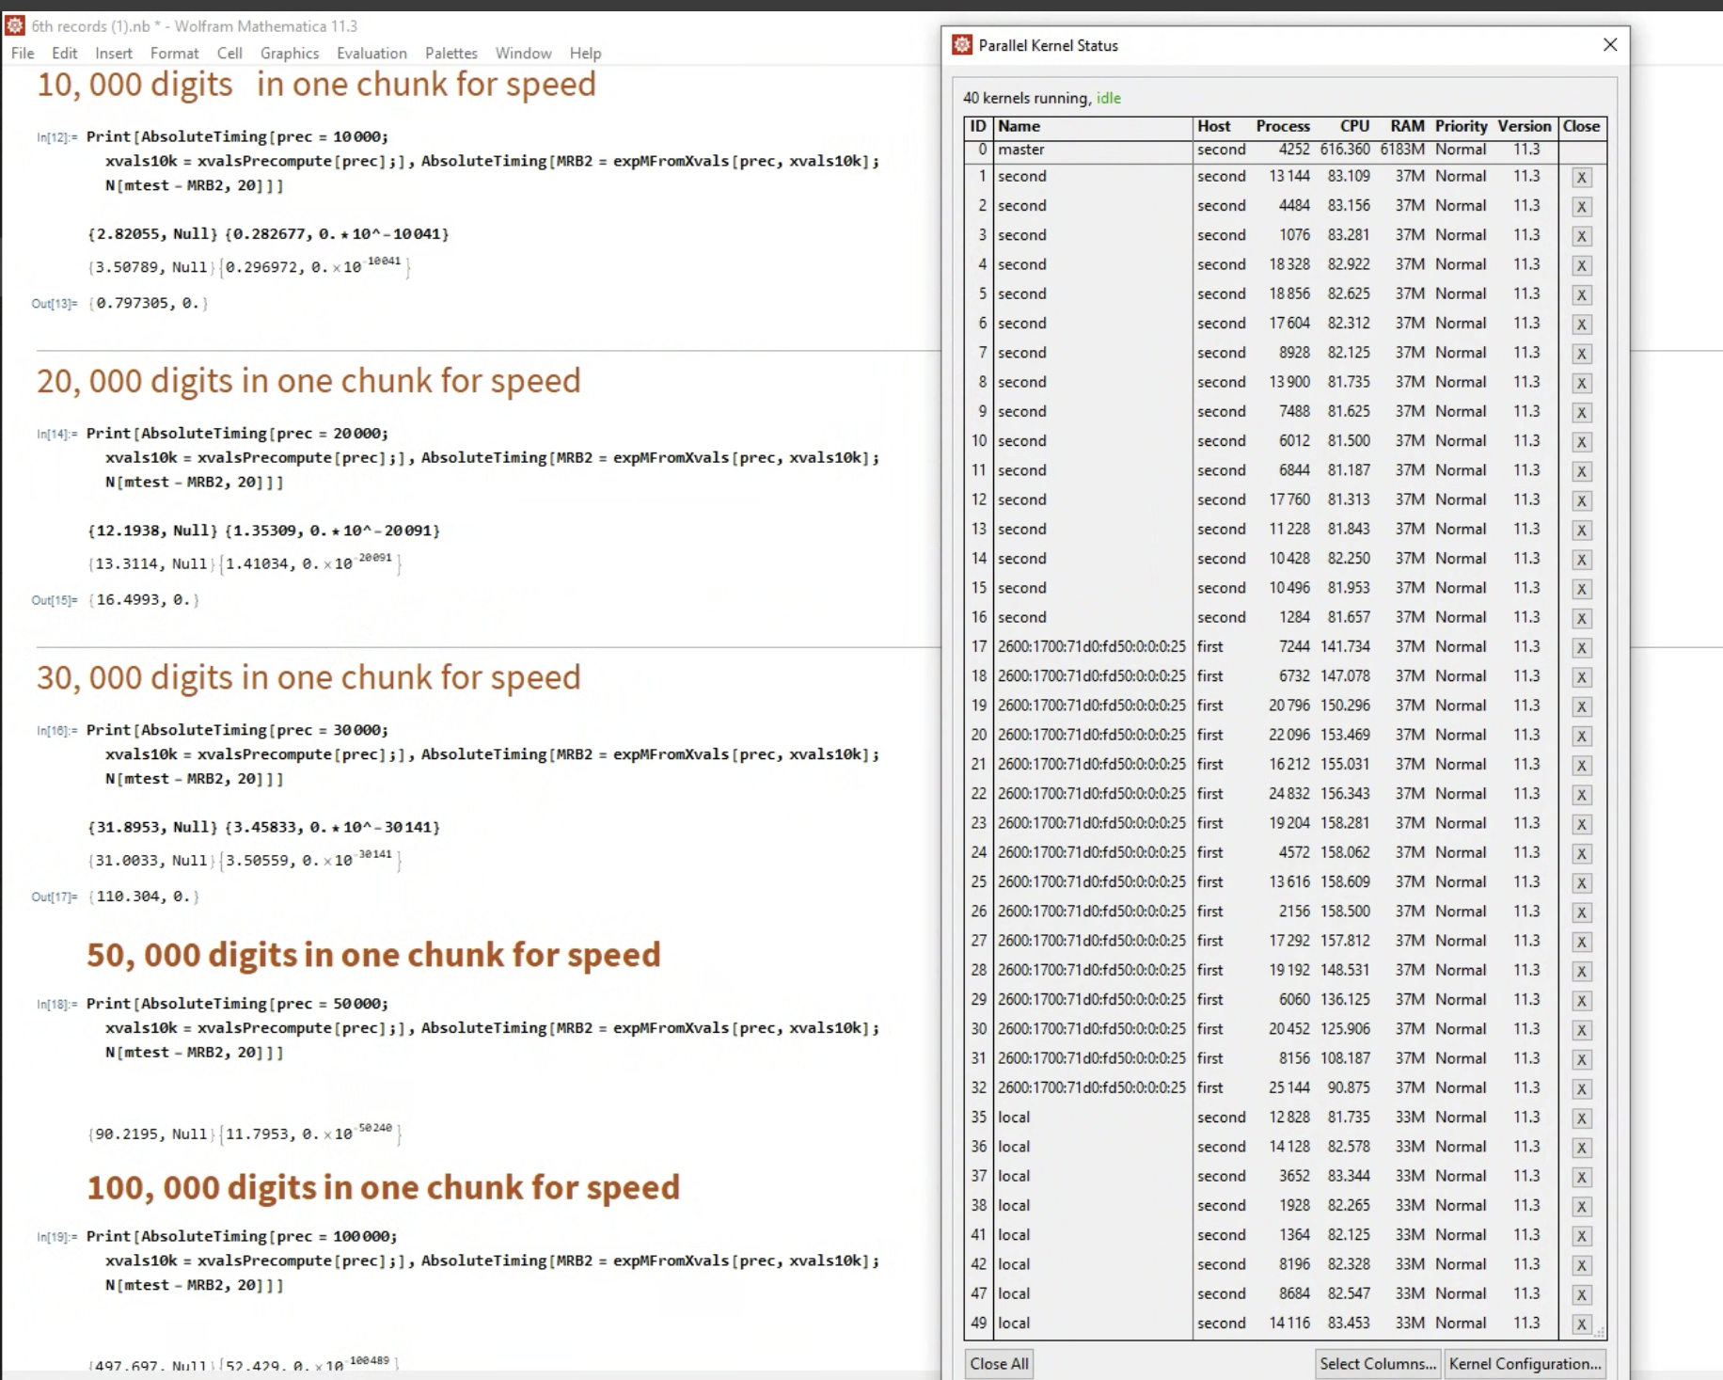1723x1380 pixels.
Task: Close kernel 1 using its X button
Action: point(1581,178)
